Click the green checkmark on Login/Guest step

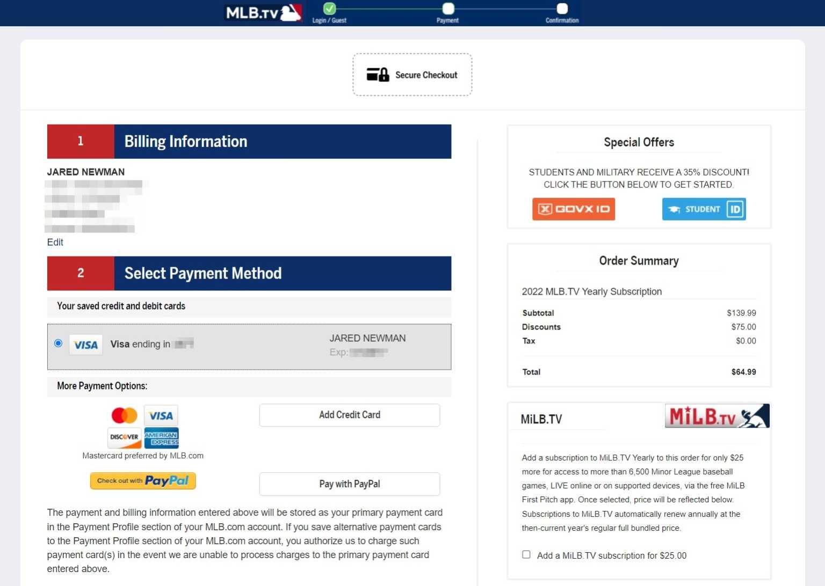pos(329,9)
